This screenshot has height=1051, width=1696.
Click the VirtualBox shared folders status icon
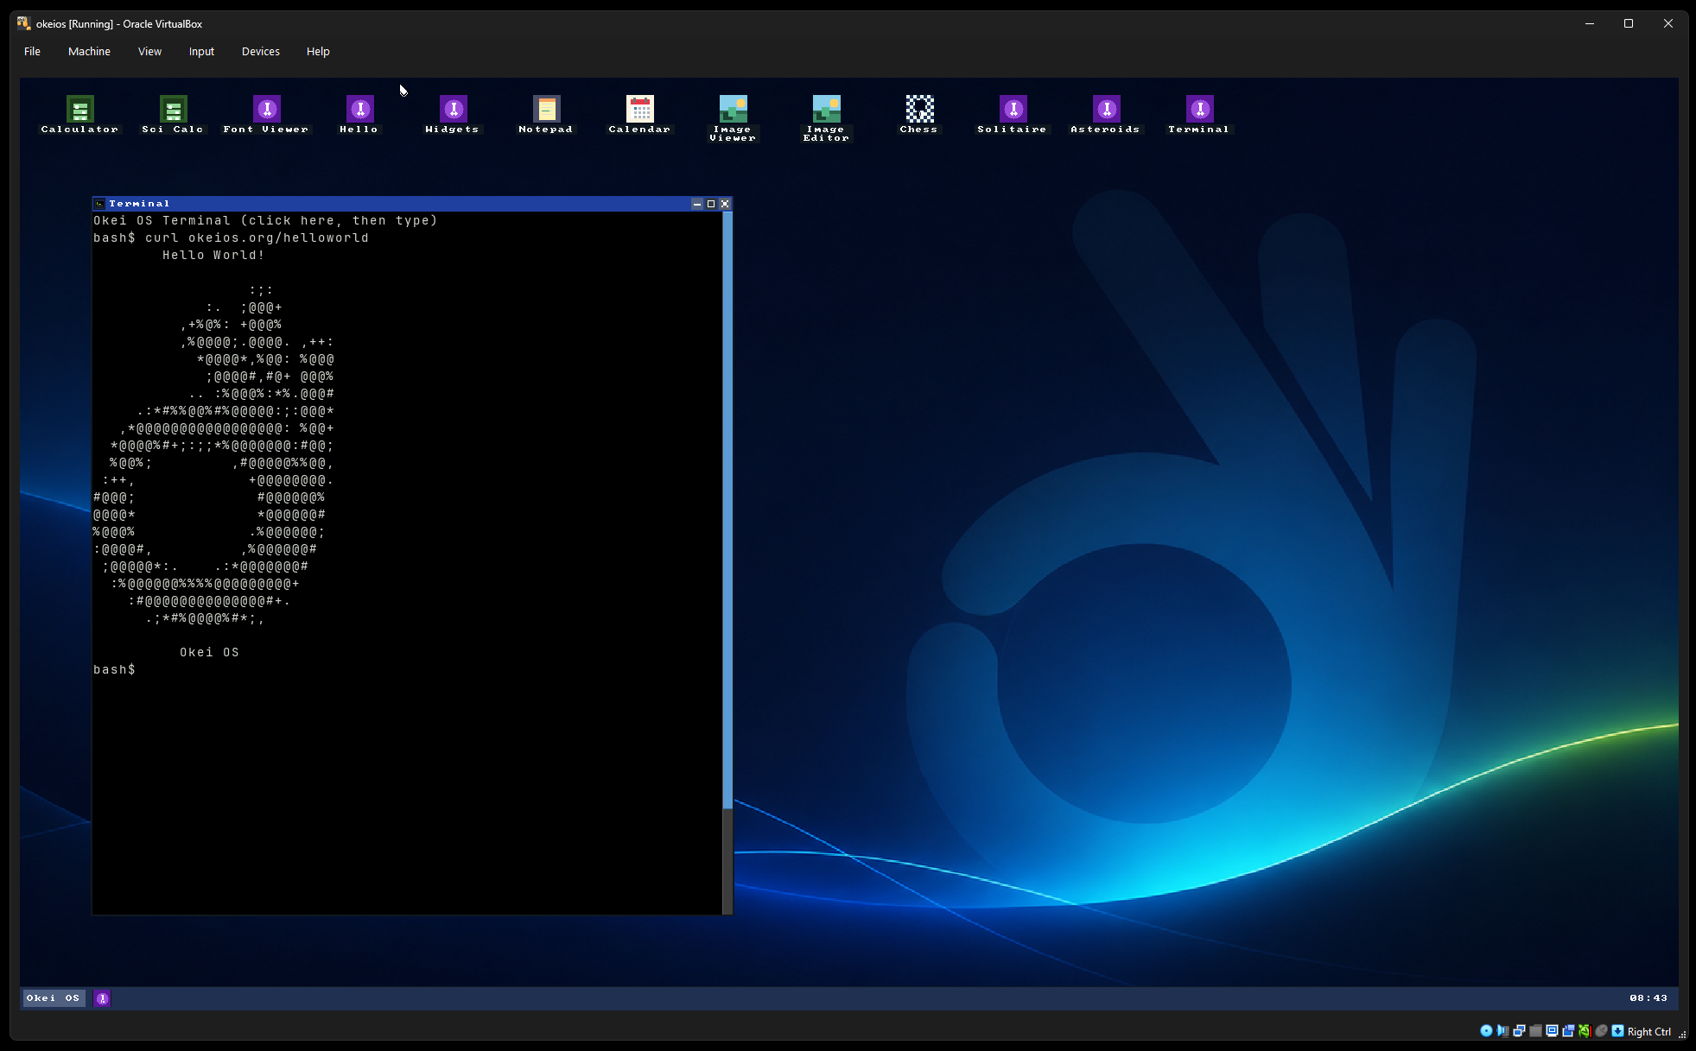[1535, 1031]
